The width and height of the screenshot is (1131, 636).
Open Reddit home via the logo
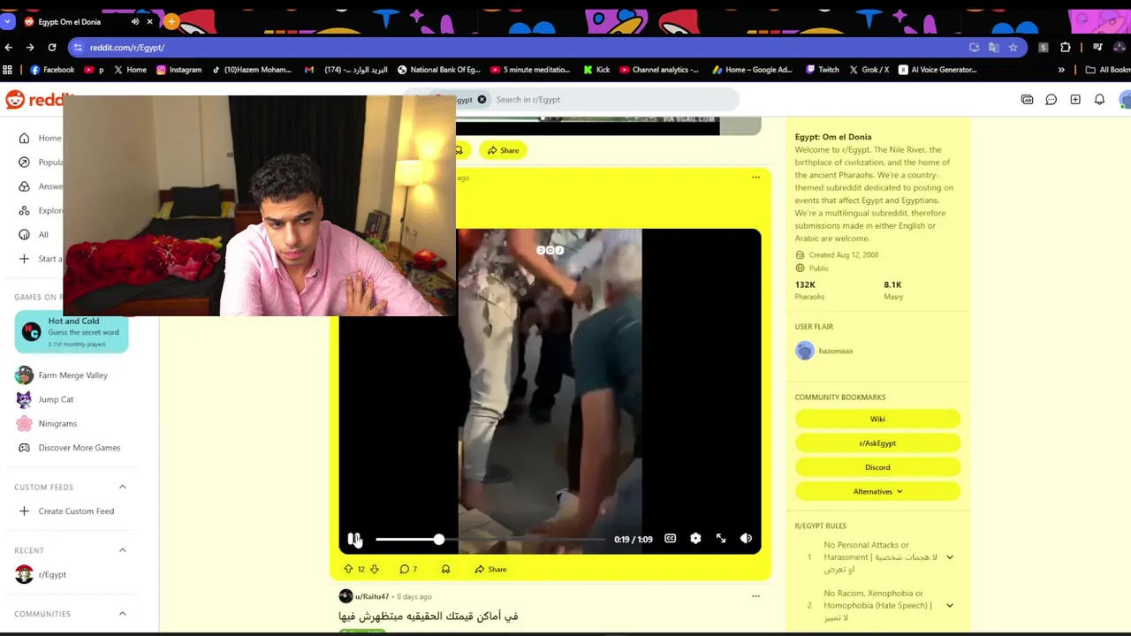35,100
